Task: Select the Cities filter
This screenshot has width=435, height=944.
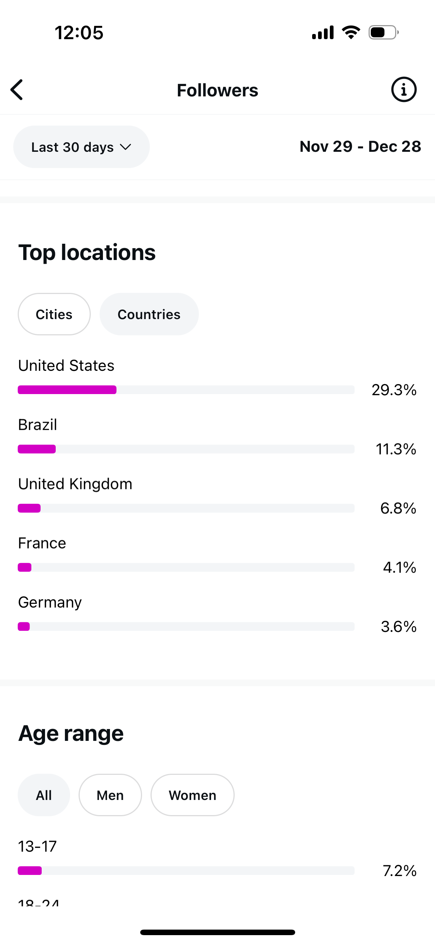Action: pos(54,314)
